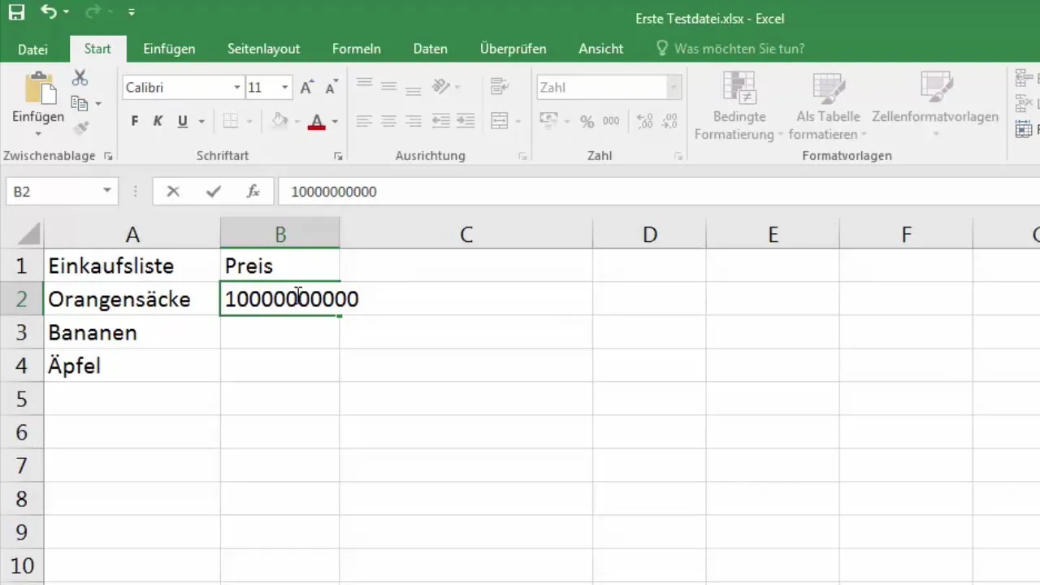
Task: Open the Zellenformatvorlagen gallery
Action: [935, 104]
